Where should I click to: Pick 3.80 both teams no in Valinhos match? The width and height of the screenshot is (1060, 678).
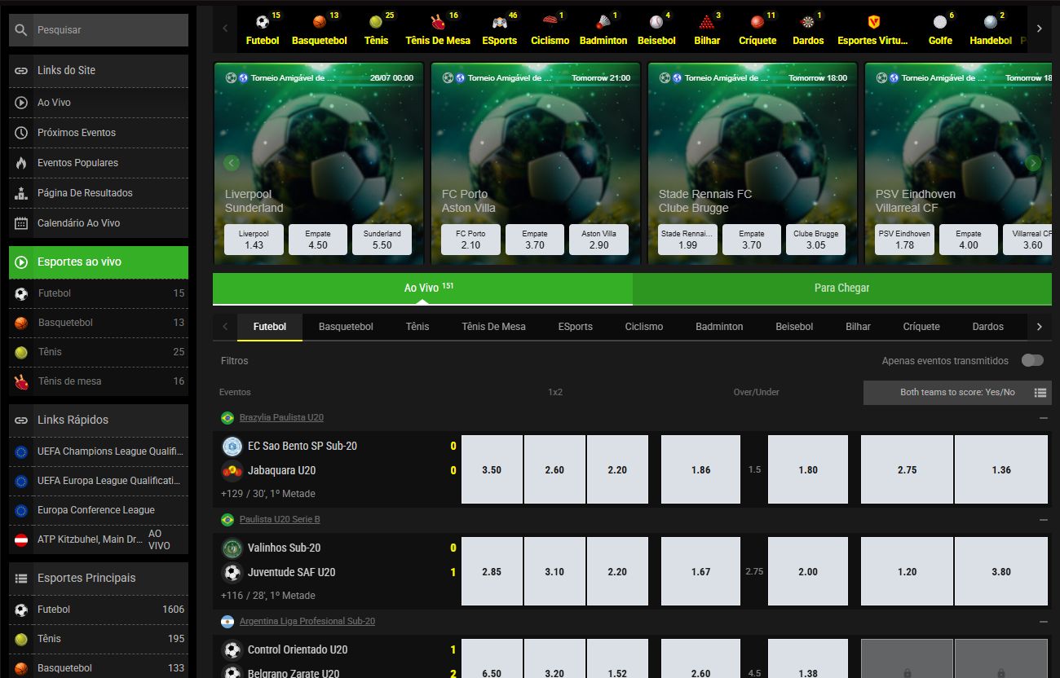click(x=1001, y=571)
